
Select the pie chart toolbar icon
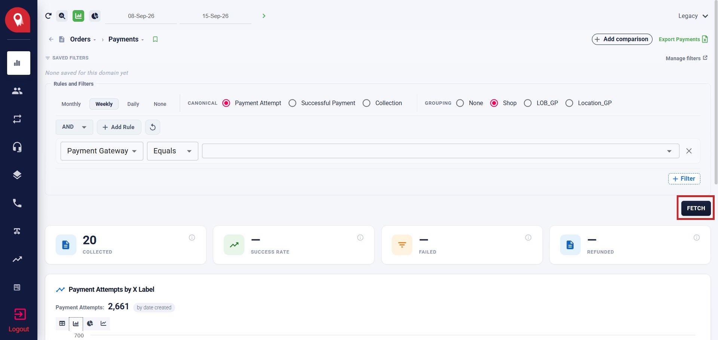pyautogui.click(x=95, y=16)
